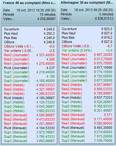This screenshot has width=116, height=146.
Task: Select the Allemagne 30 Clôture row label
Action: point(67,42)
